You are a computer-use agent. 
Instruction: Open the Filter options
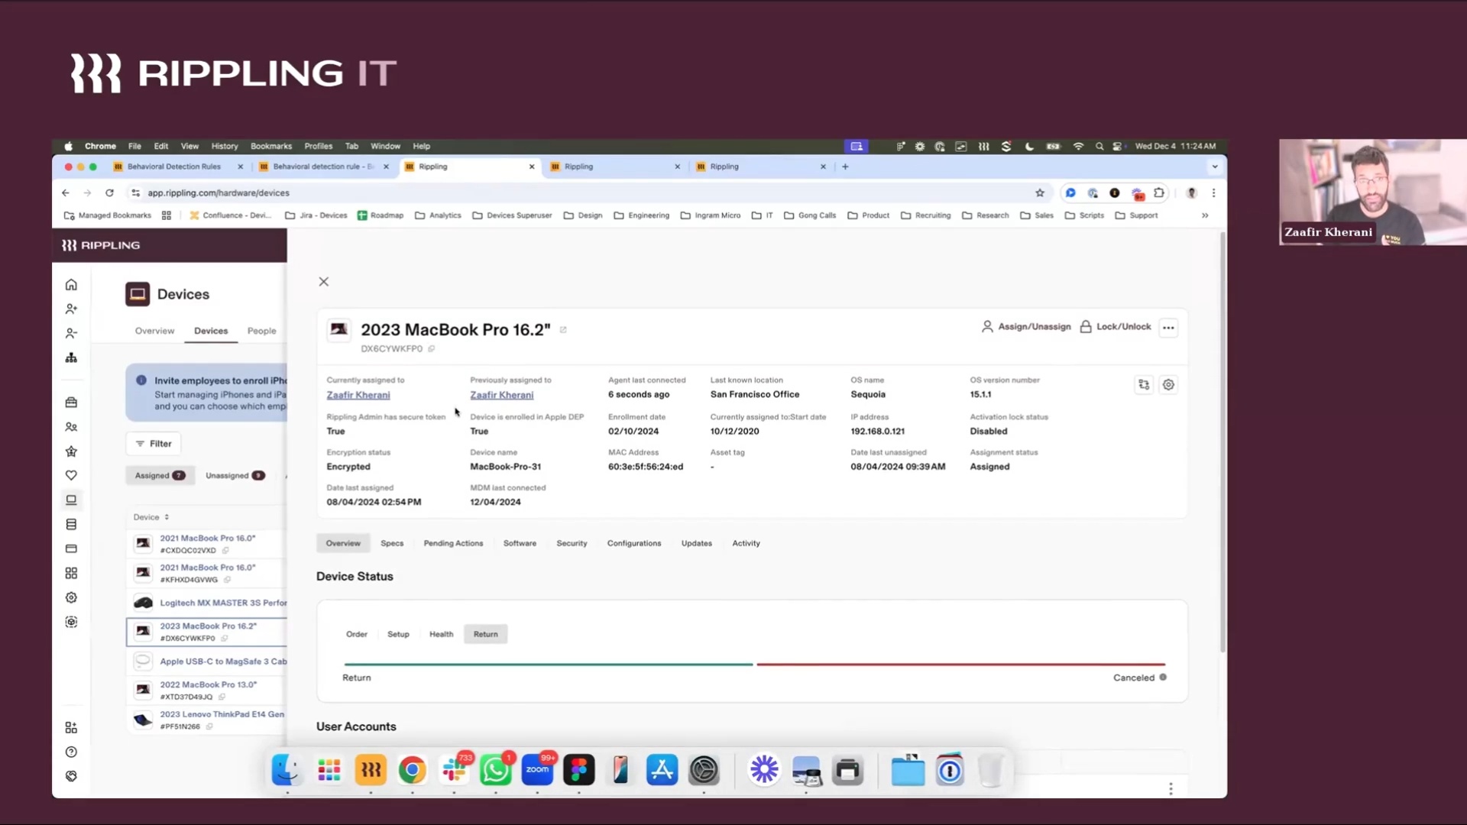pyautogui.click(x=154, y=444)
